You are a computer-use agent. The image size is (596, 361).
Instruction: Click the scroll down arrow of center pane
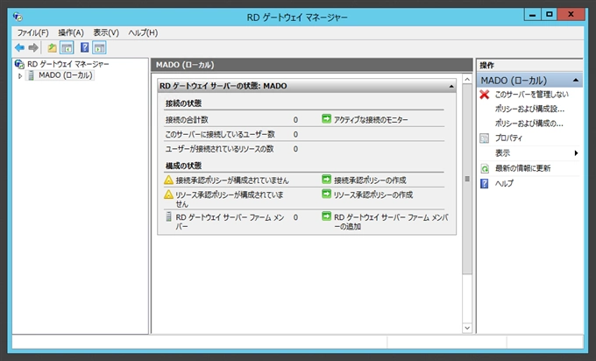[467, 328]
